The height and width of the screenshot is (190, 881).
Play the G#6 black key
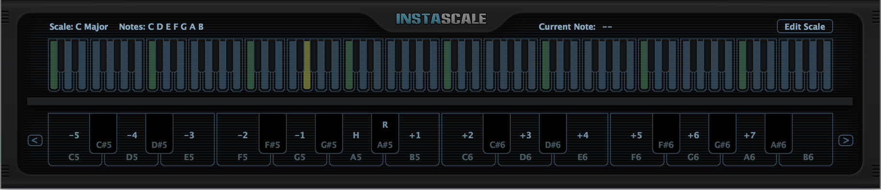pyautogui.click(x=722, y=134)
